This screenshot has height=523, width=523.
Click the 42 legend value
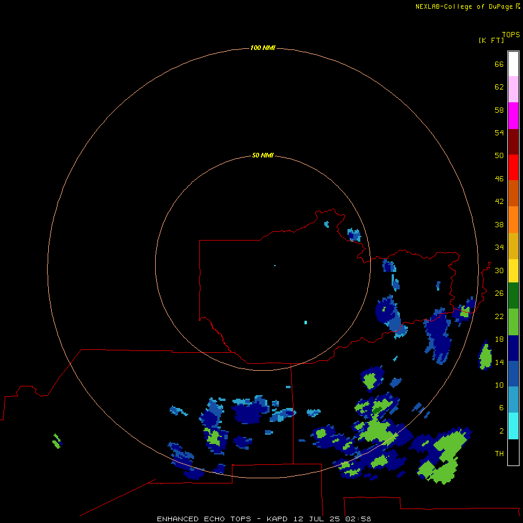[x=499, y=202]
